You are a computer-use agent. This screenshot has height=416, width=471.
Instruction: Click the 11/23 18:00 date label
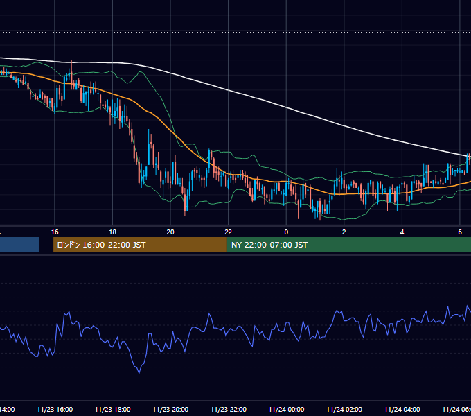pyautogui.click(x=113, y=409)
